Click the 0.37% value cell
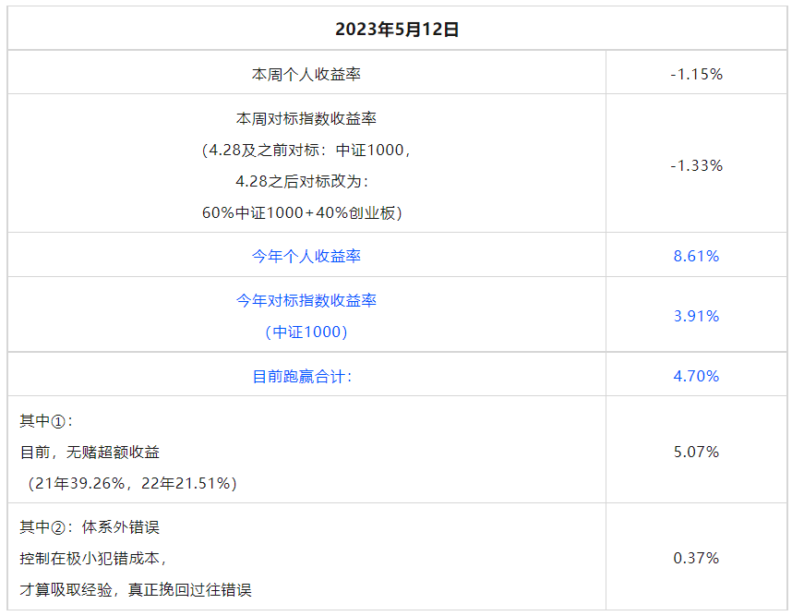The image size is (792, 616). [696, 558]
